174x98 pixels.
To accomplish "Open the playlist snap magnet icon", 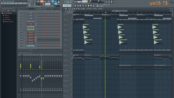I will (66, 9).
